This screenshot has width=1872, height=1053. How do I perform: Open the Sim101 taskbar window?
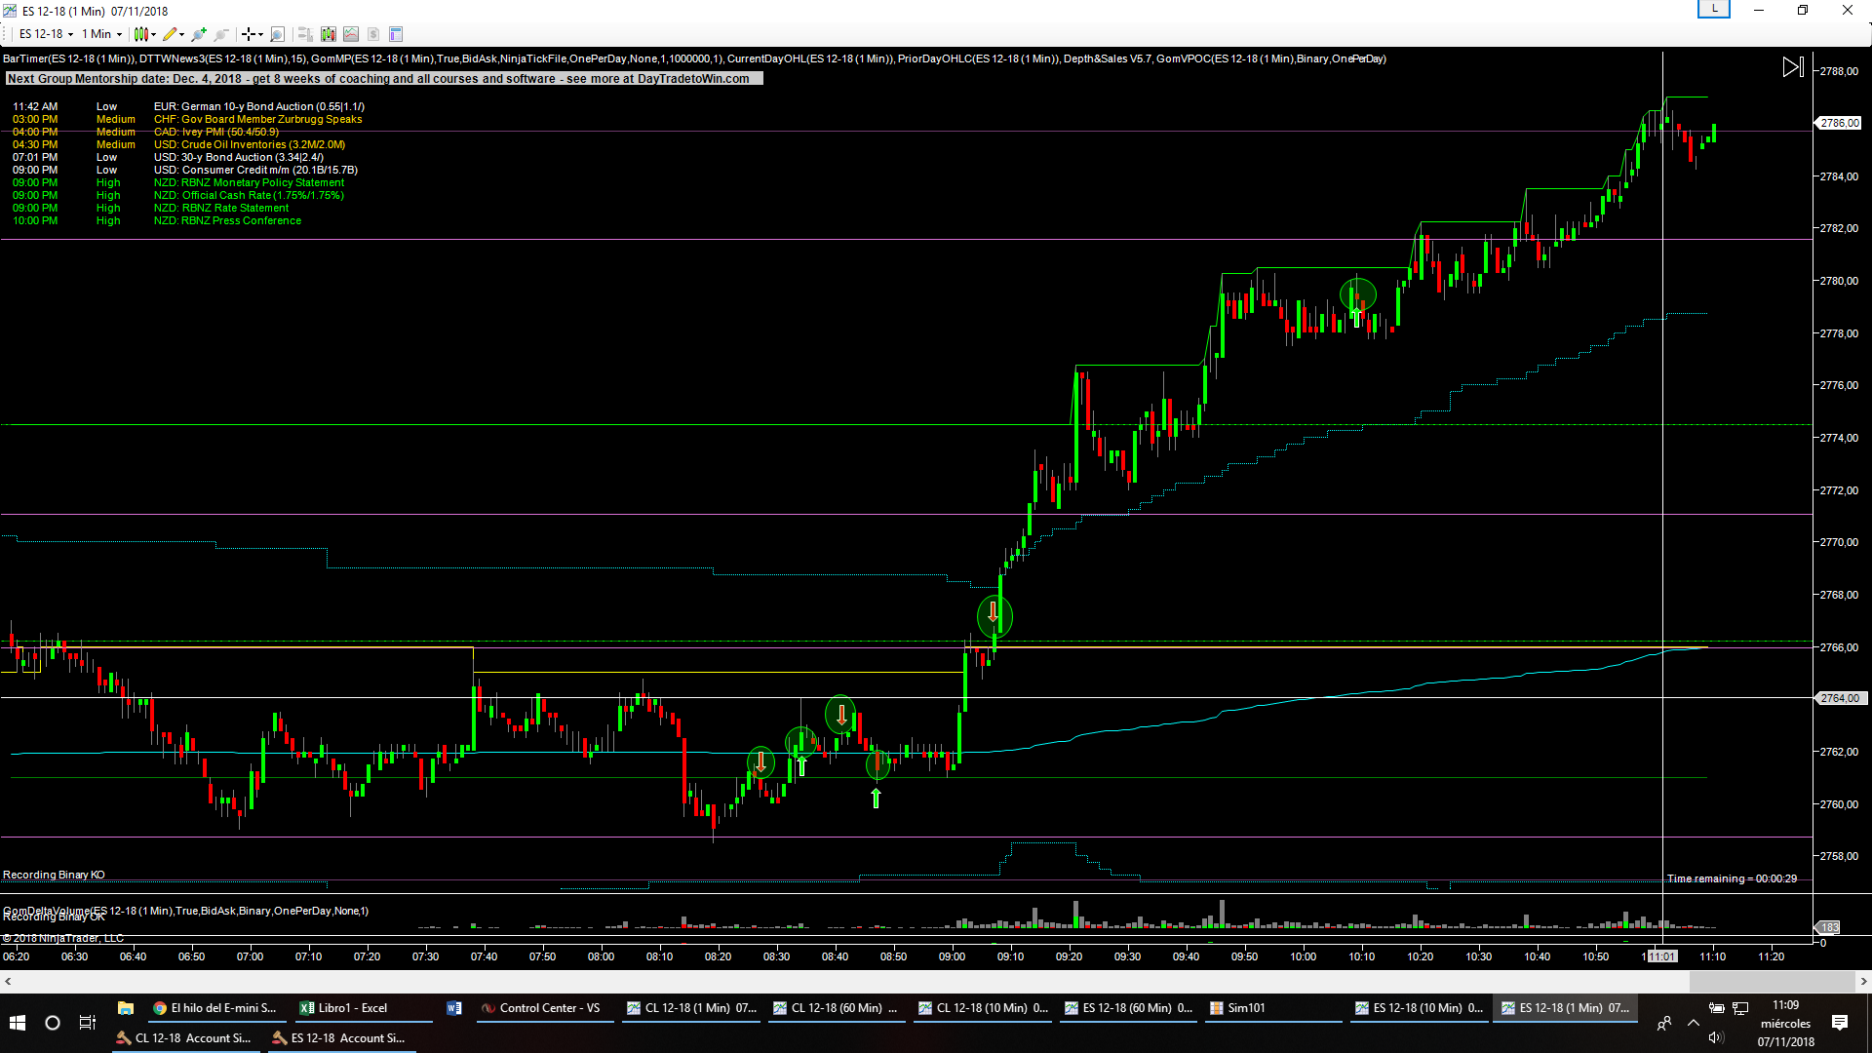point(1245,1008)
